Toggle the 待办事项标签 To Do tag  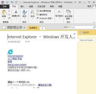[44, 11]
